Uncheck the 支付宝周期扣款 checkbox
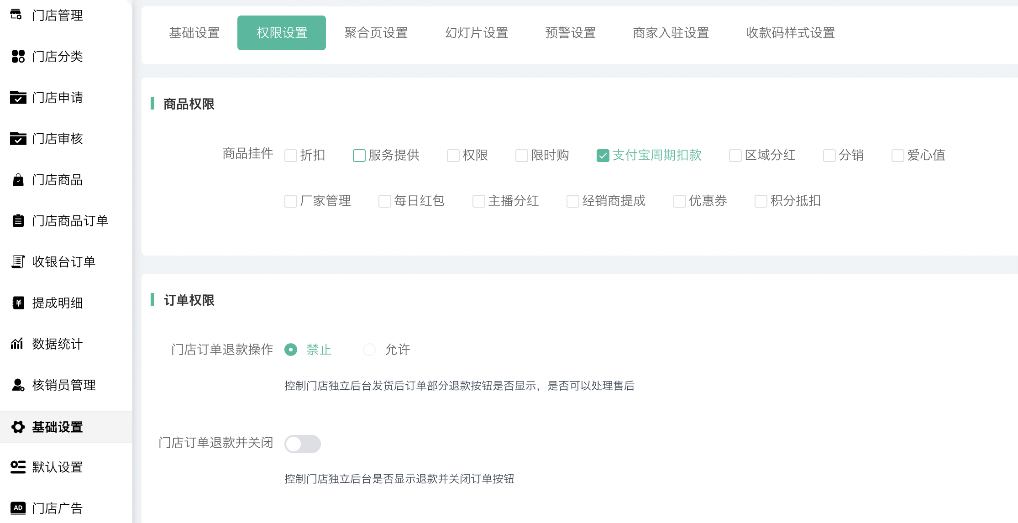The height and width of the screenshot is (523, 1018). 603,156
